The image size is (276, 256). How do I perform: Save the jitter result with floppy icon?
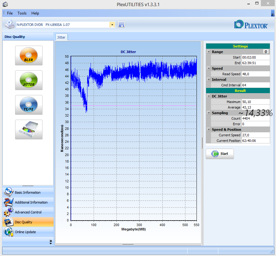(121, 24)
